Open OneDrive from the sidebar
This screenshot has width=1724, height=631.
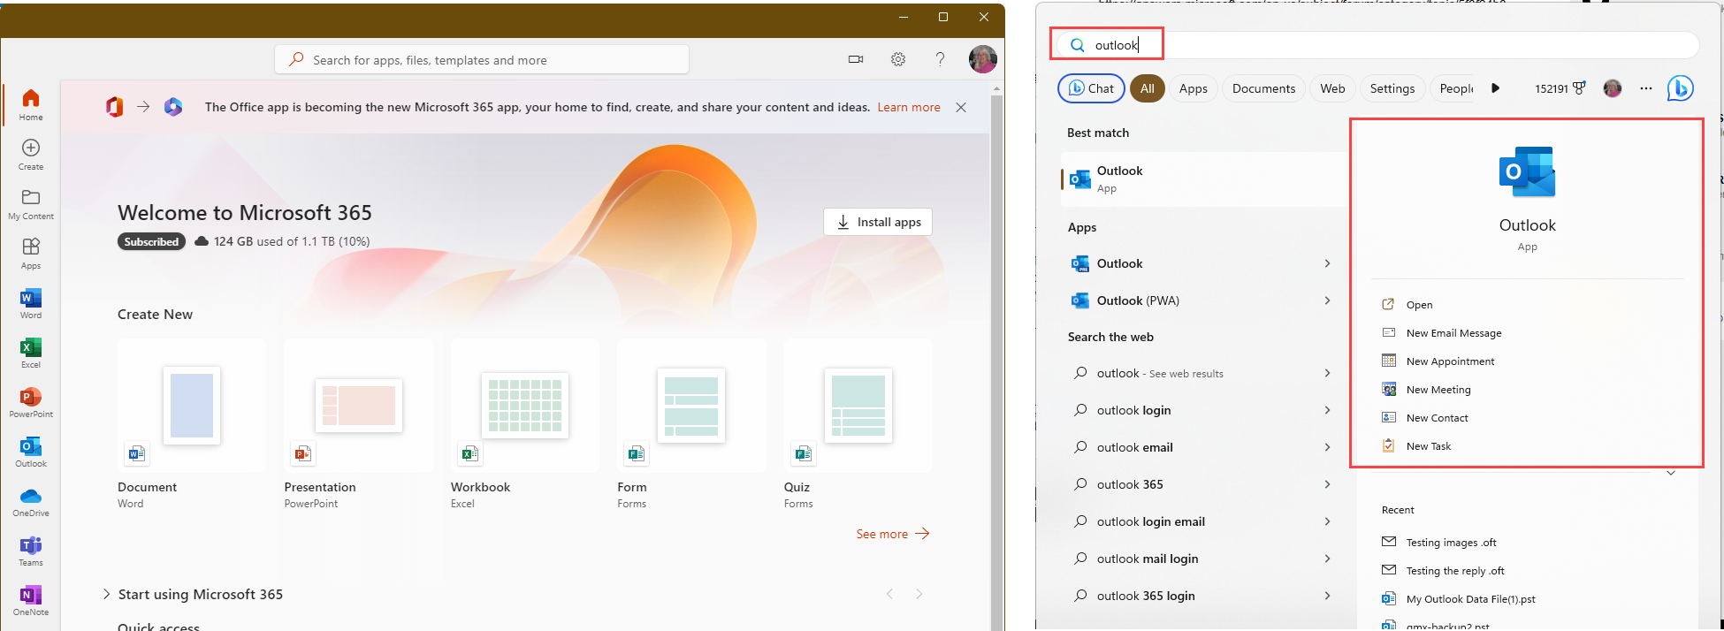(x=31, y=500)
